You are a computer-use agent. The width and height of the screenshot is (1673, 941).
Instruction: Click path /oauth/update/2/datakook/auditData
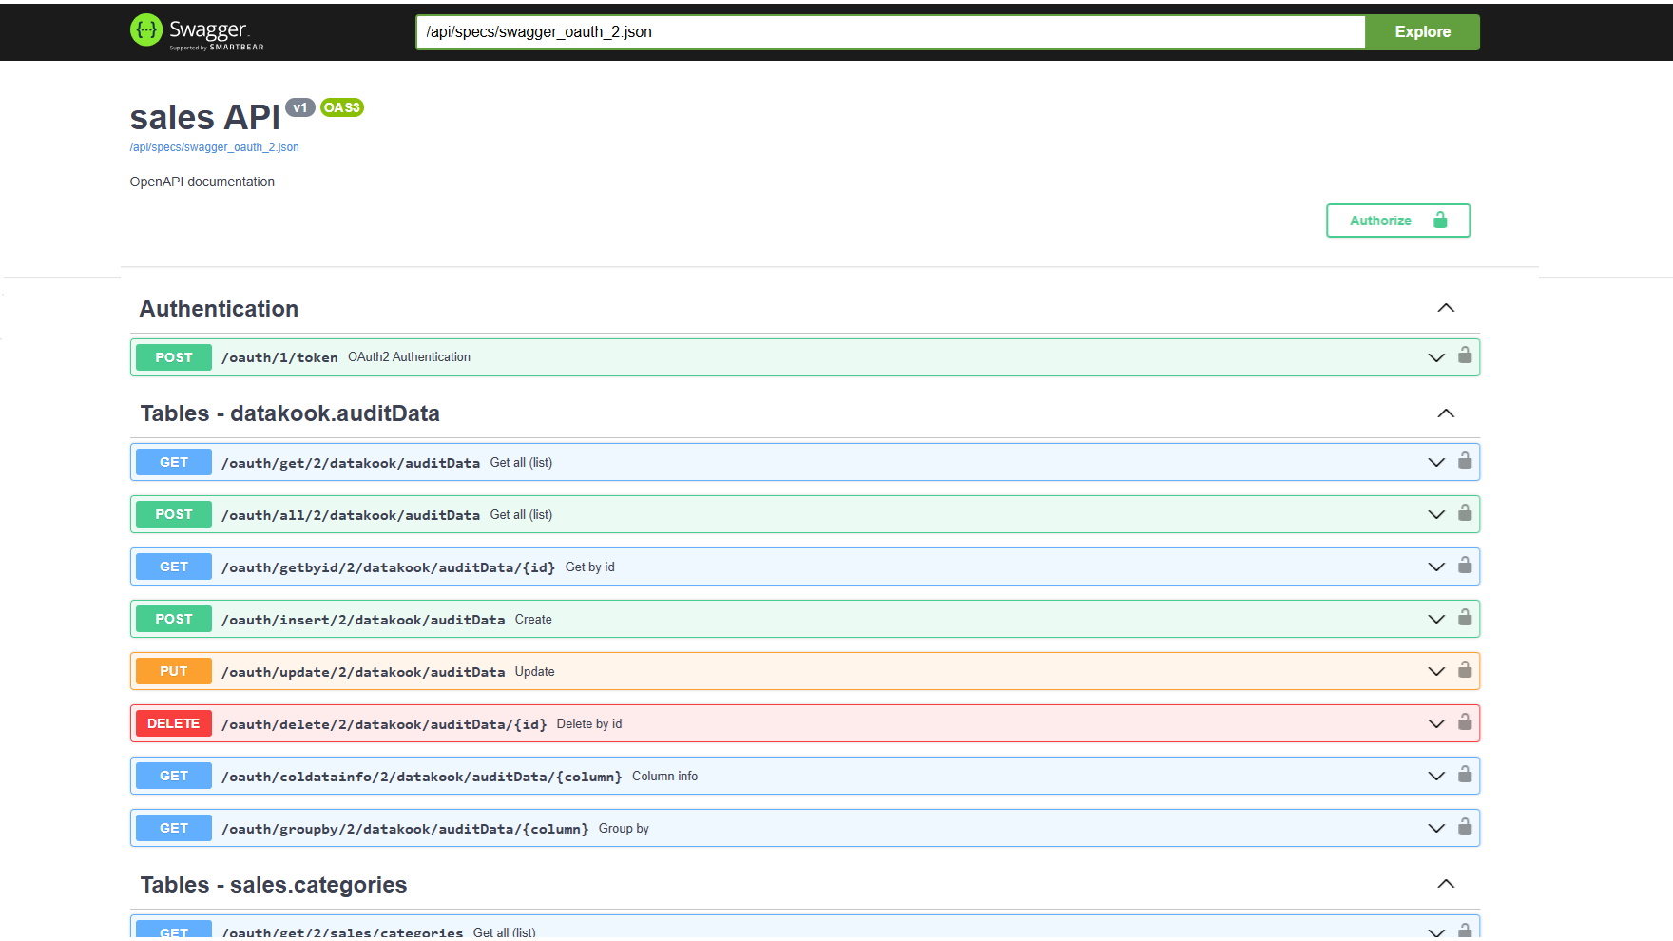tap(363, 672)
